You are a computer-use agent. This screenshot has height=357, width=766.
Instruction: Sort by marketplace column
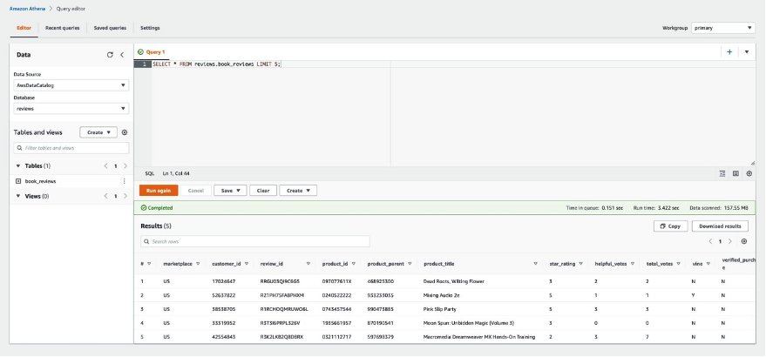click(198, 264)
